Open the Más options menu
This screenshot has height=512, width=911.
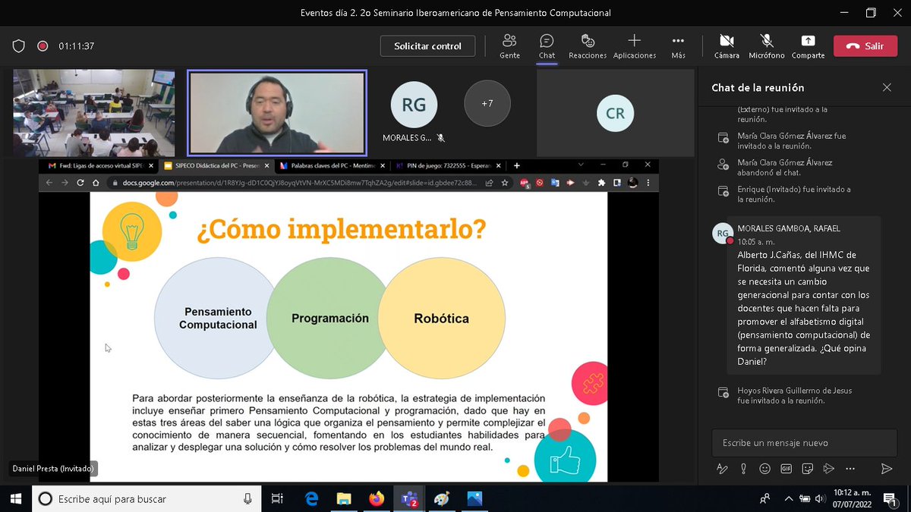click(678, 46)
